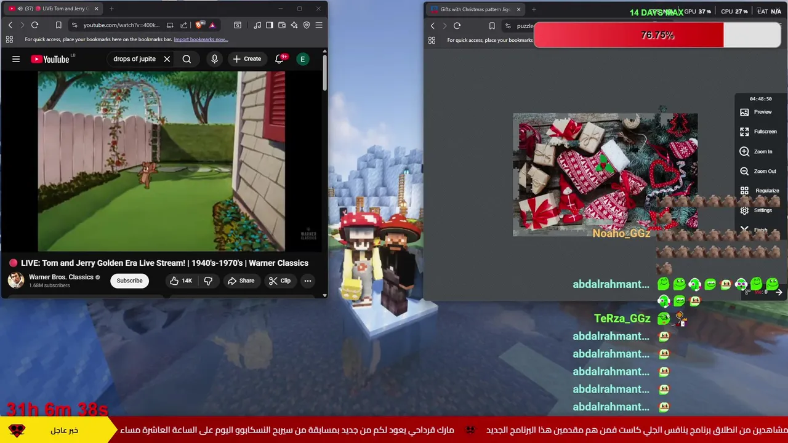Share the Tom and Jerry video
Viewport: 788px width, 443px height.
click(241, 281)
